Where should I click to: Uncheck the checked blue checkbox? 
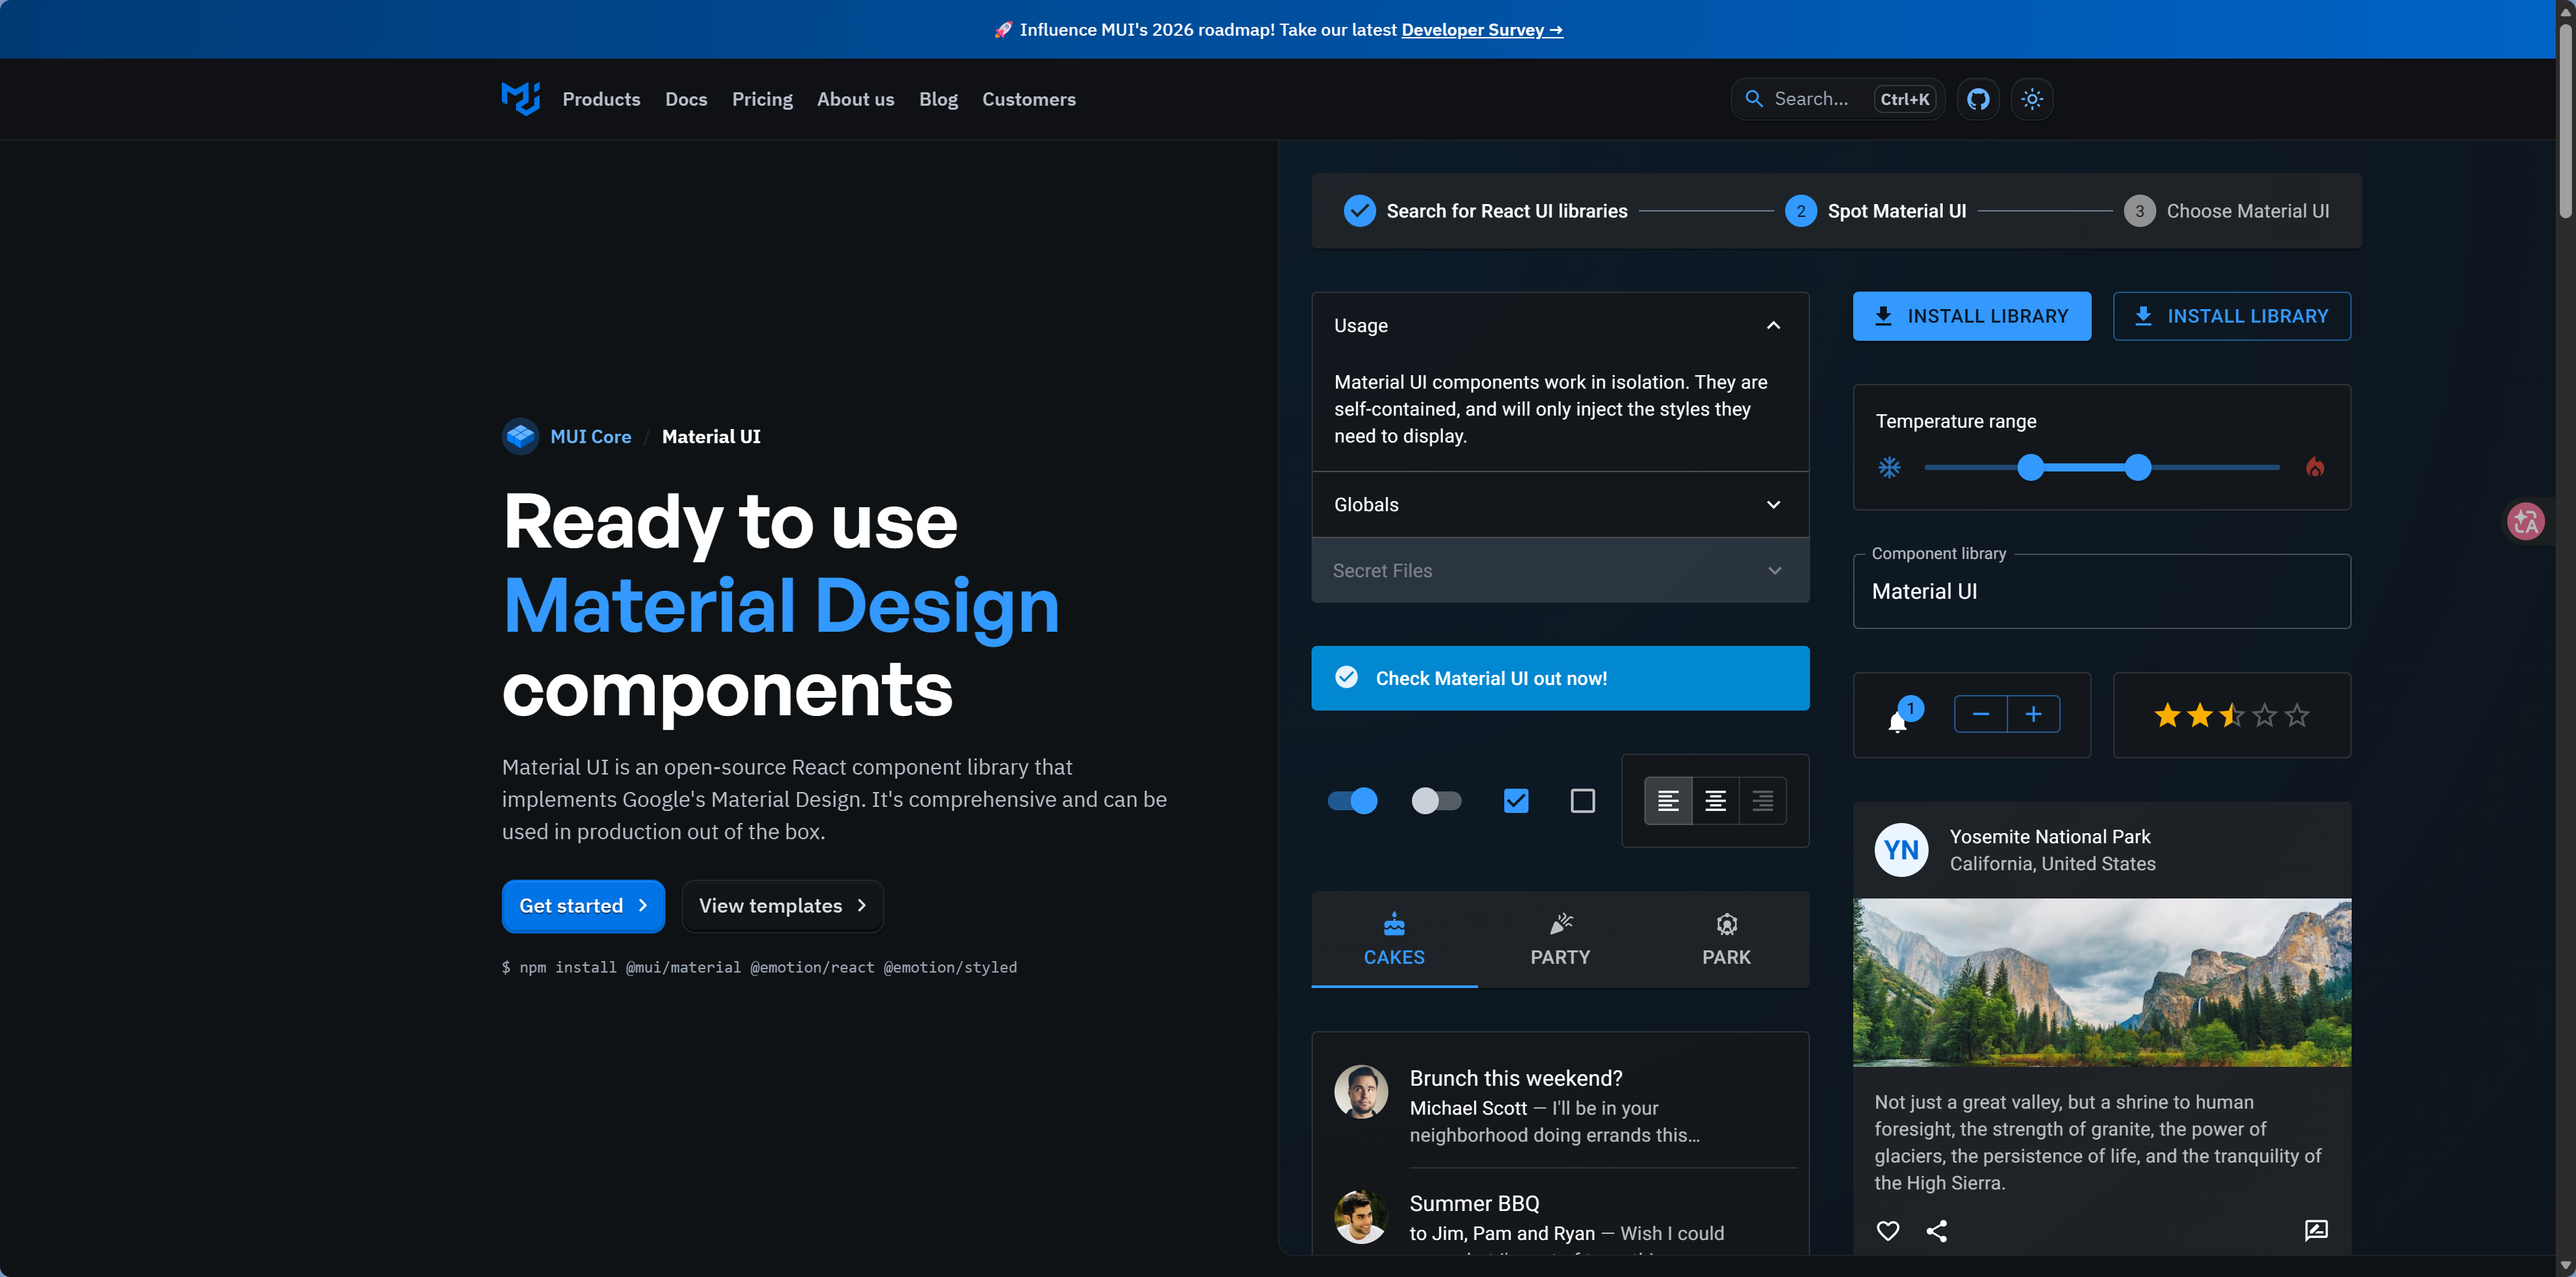pyautogui.click(x=1515, y=800)
